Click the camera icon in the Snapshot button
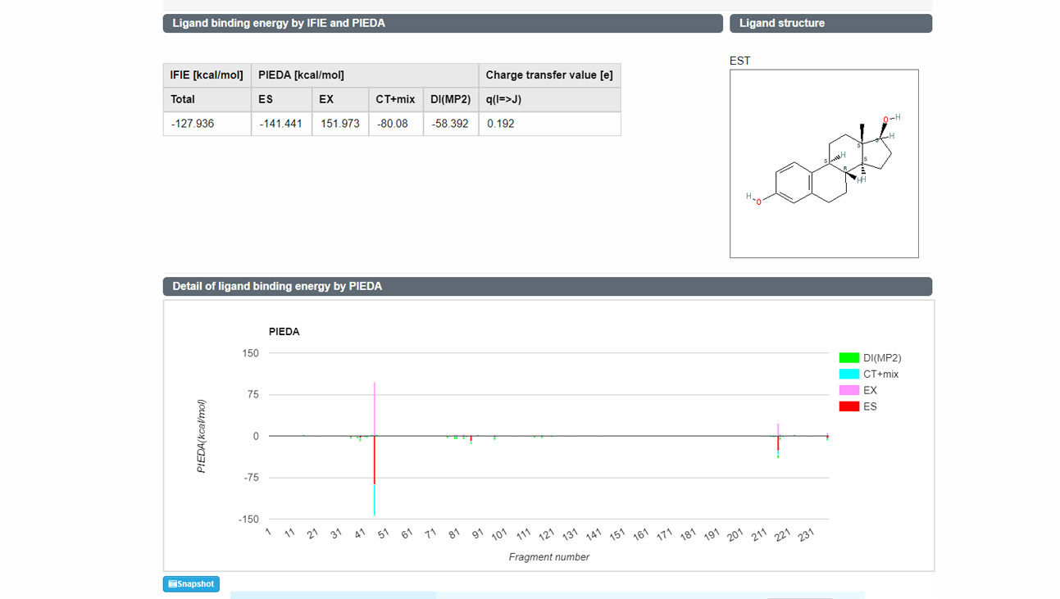 (x=172, y=584)
